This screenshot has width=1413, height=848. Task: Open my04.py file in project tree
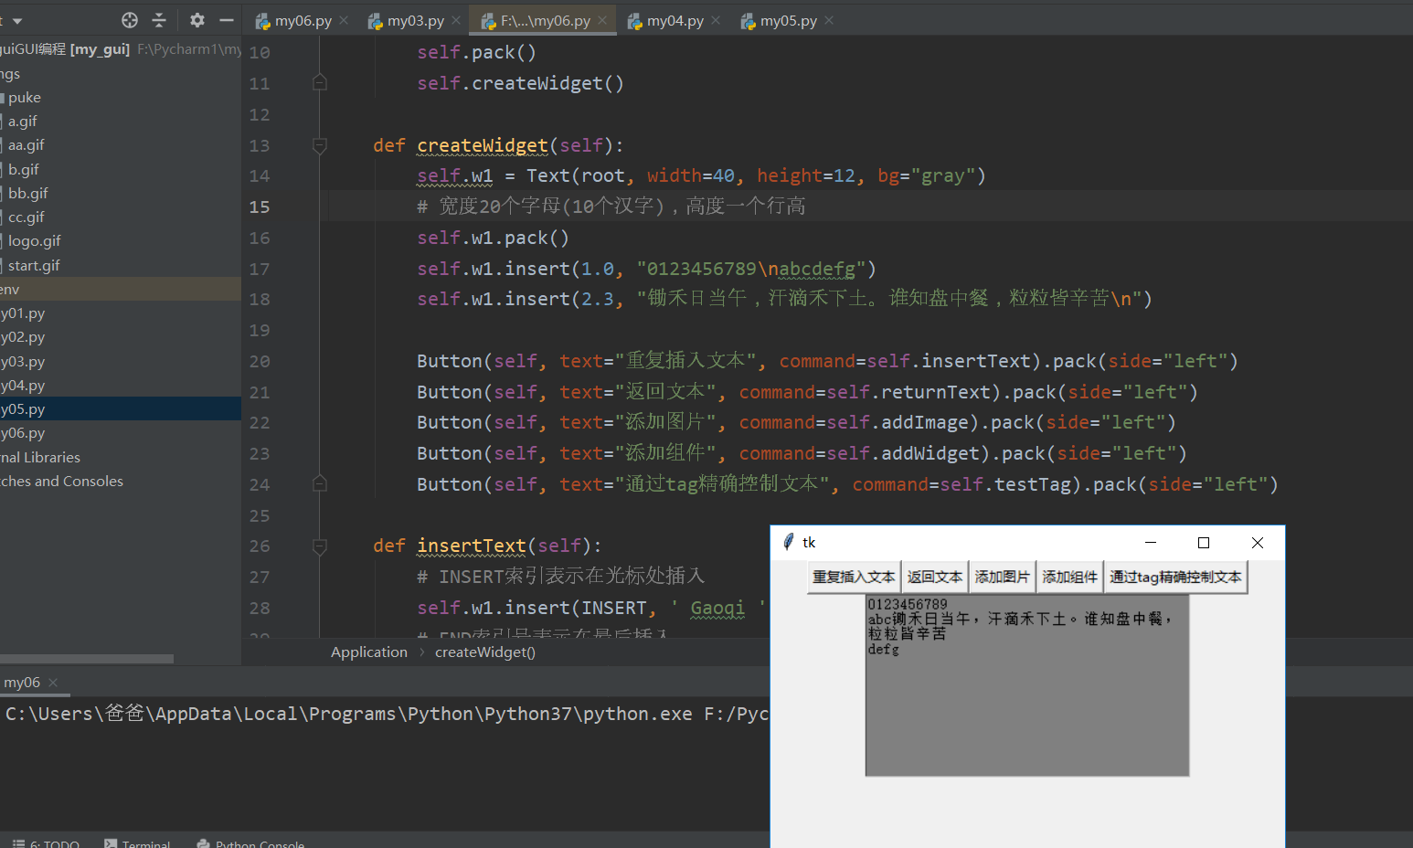click(23, 385)
